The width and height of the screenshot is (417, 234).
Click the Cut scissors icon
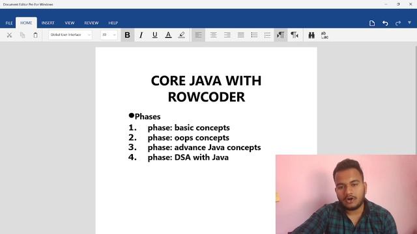[x=9, y=35]
